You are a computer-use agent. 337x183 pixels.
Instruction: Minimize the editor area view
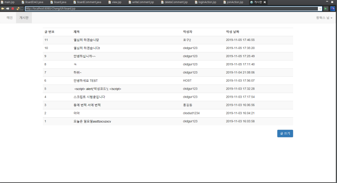327,2
